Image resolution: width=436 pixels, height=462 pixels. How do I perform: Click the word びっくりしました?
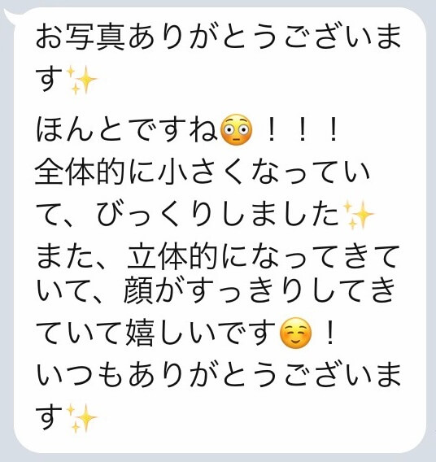coord(217,214)
